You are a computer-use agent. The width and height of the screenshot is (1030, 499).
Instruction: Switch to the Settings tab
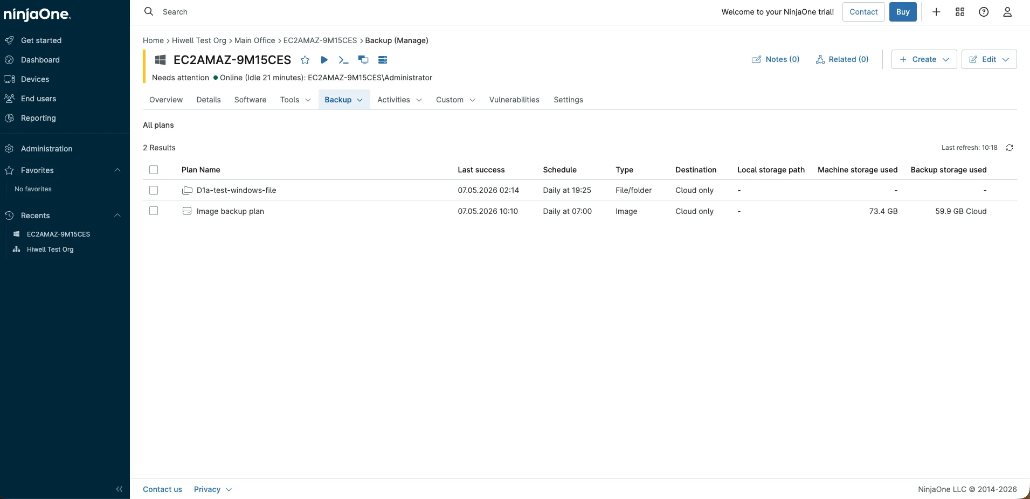[568, 100]
